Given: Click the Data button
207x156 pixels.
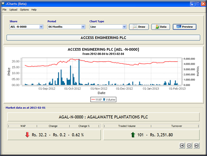Looking at the screenshot, I should pyautogui.click(x=161, y=27).
